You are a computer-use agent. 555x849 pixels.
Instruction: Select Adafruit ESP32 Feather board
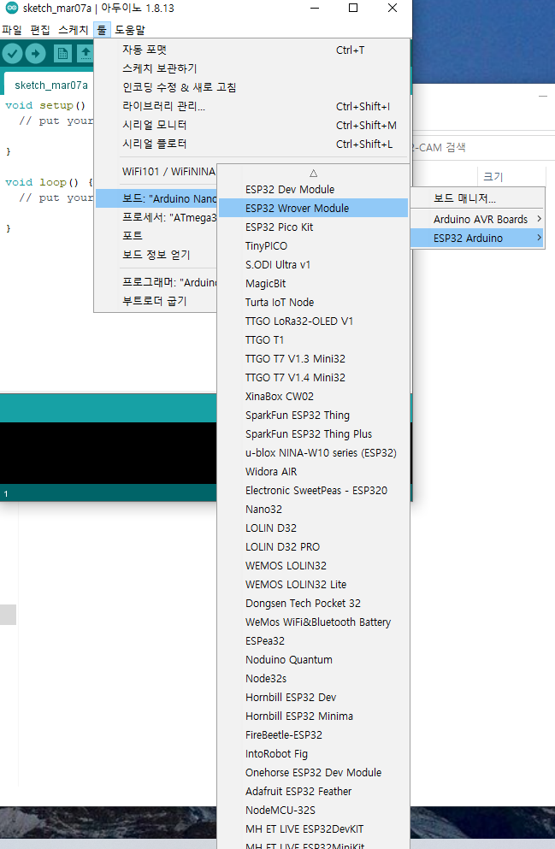tap(314, 792)
